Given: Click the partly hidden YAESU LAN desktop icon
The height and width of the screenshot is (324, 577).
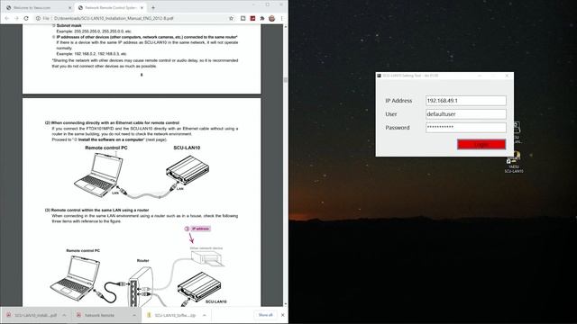Looking at the screenshot, I should [x=517, y=133].
